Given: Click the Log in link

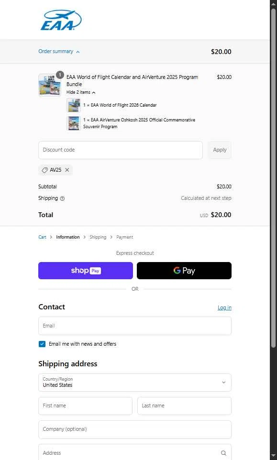Looking at the screenshot, I should coord(224,307).
